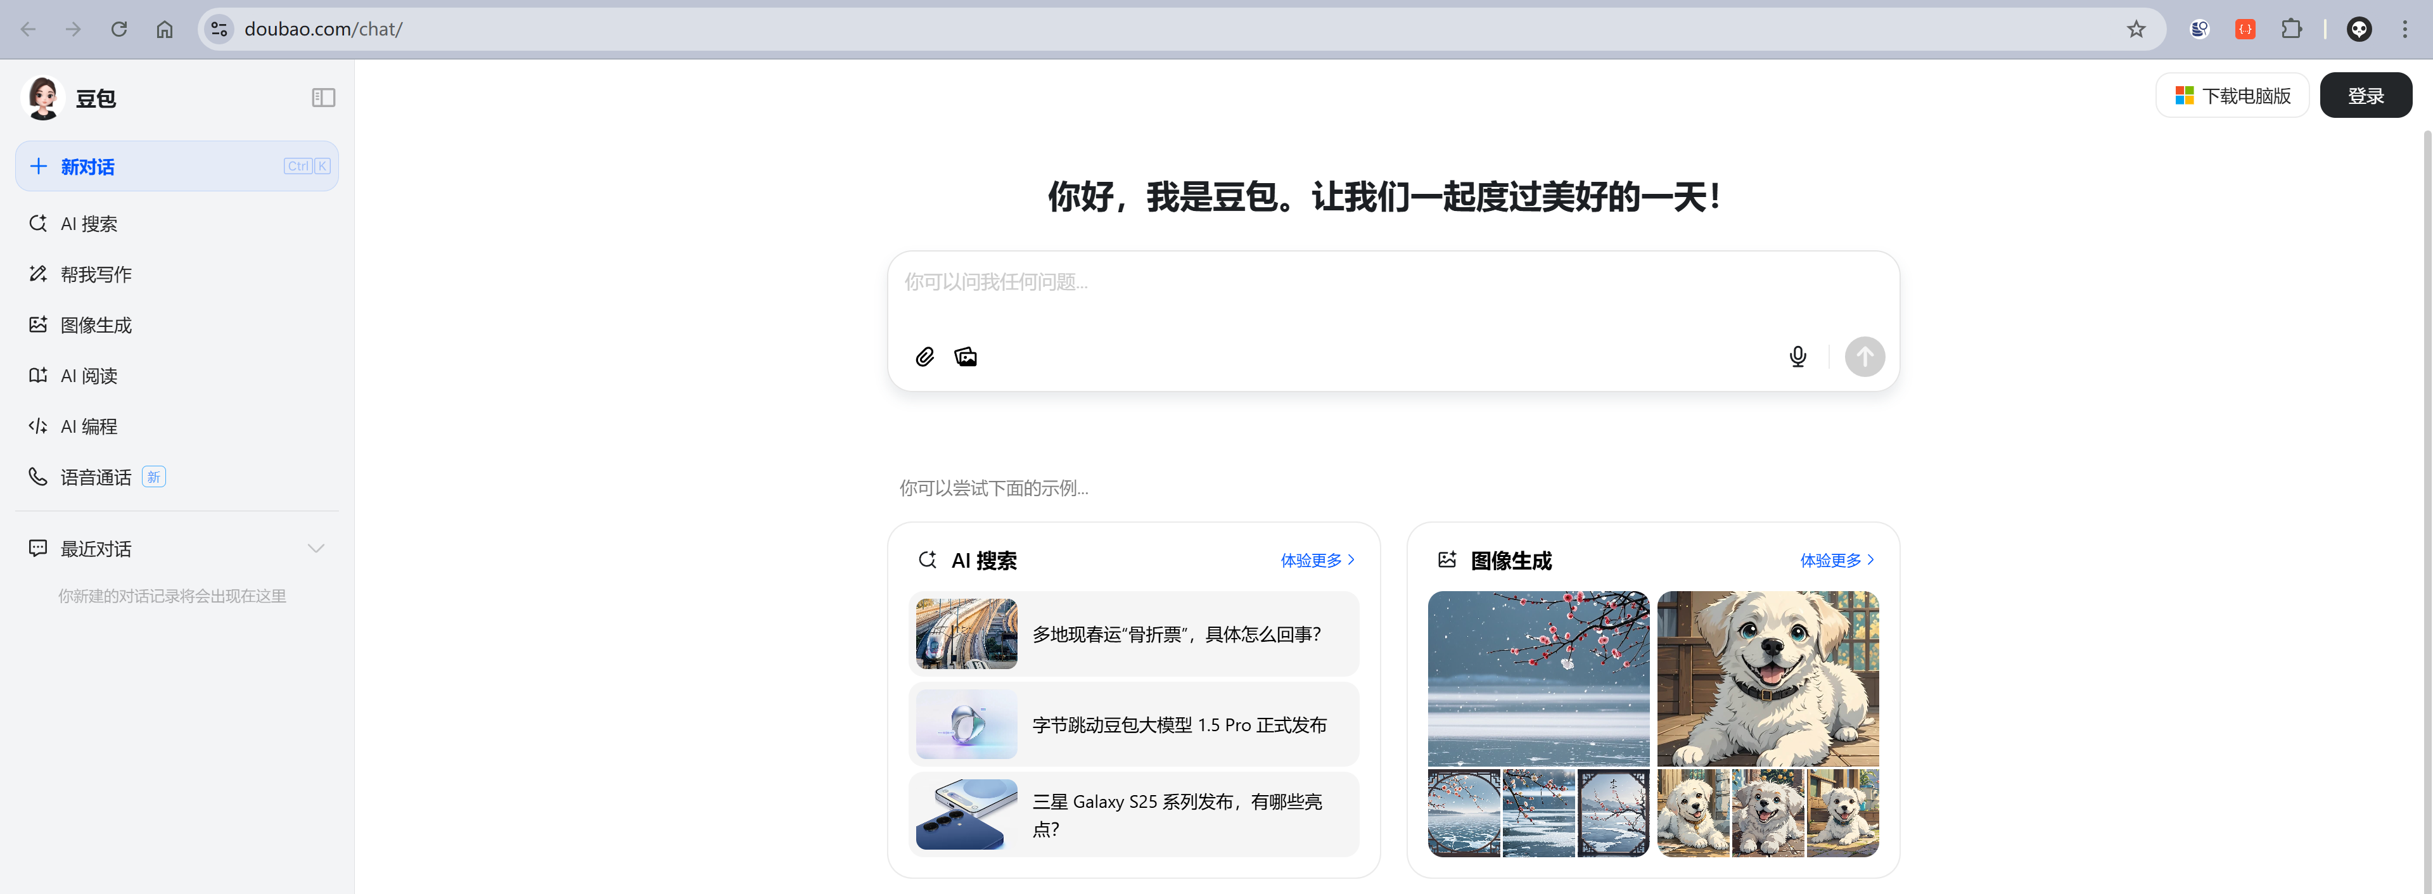
Task: Click the send arrow button
Action: click(x=1865, y=357)
